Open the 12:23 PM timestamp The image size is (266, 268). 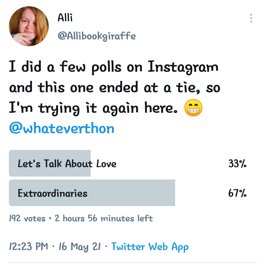point(29,247)
